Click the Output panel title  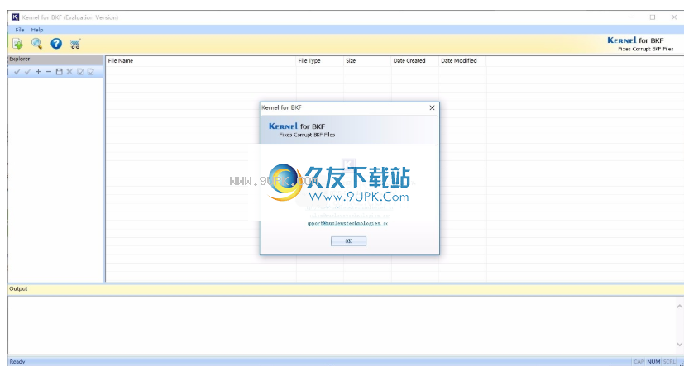18,289
